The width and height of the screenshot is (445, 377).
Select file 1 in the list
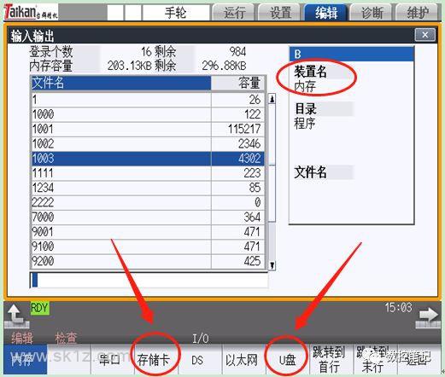click(x=148, y=100)
